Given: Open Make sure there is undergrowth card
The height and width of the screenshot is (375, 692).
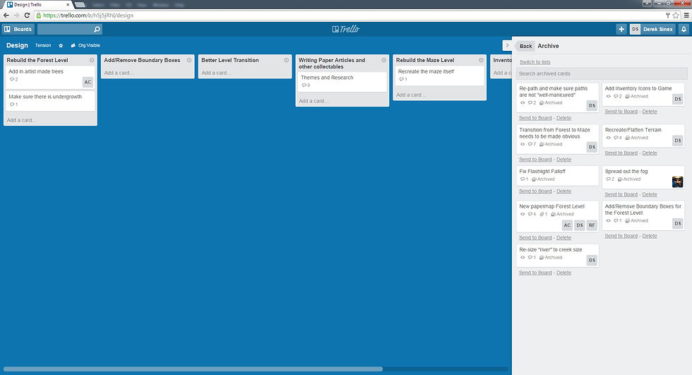Looking at the screenshot, I should click(x=50, y=100).
